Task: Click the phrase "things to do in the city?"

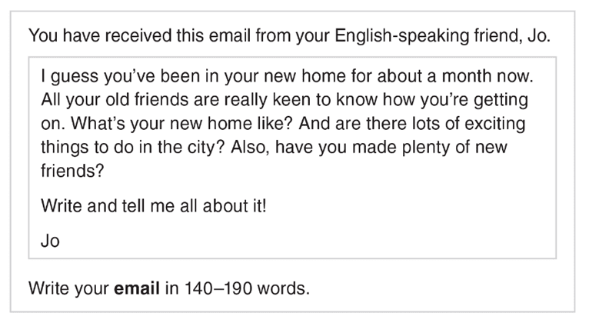Action: 128,148
